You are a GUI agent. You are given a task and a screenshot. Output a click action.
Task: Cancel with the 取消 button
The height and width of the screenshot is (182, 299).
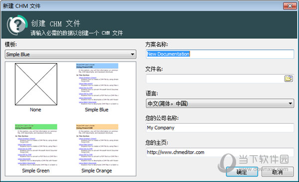[278, 172]
